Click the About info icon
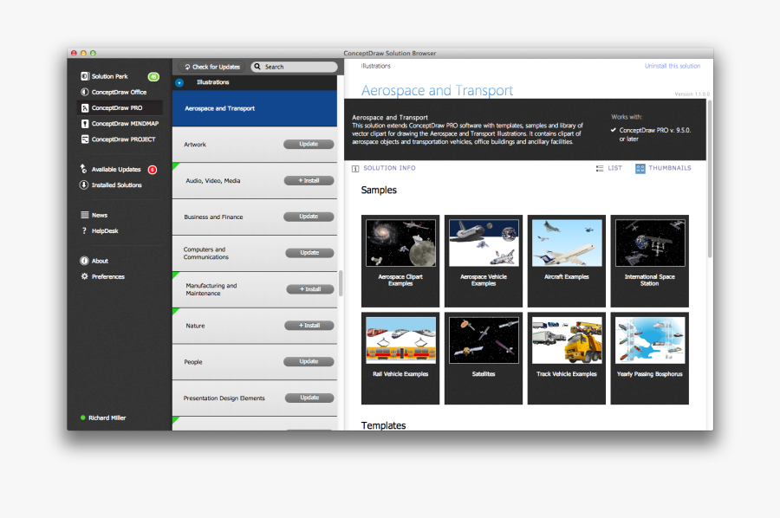The width and height of the screenshot is (780, 518). point(84,261)
